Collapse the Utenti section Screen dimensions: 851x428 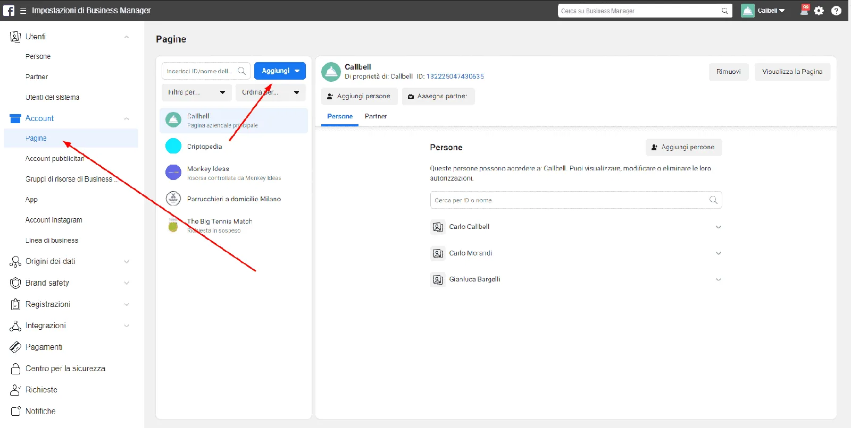[x=127, y=37]
